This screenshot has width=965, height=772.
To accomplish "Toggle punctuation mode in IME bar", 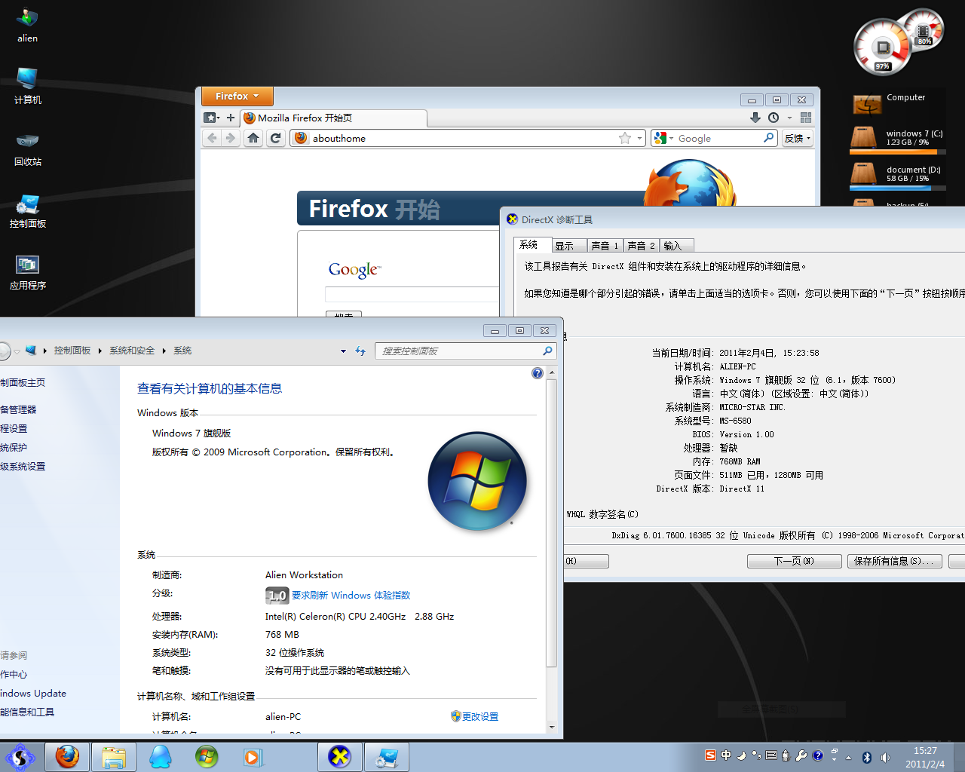I will (x=756, y=755).
